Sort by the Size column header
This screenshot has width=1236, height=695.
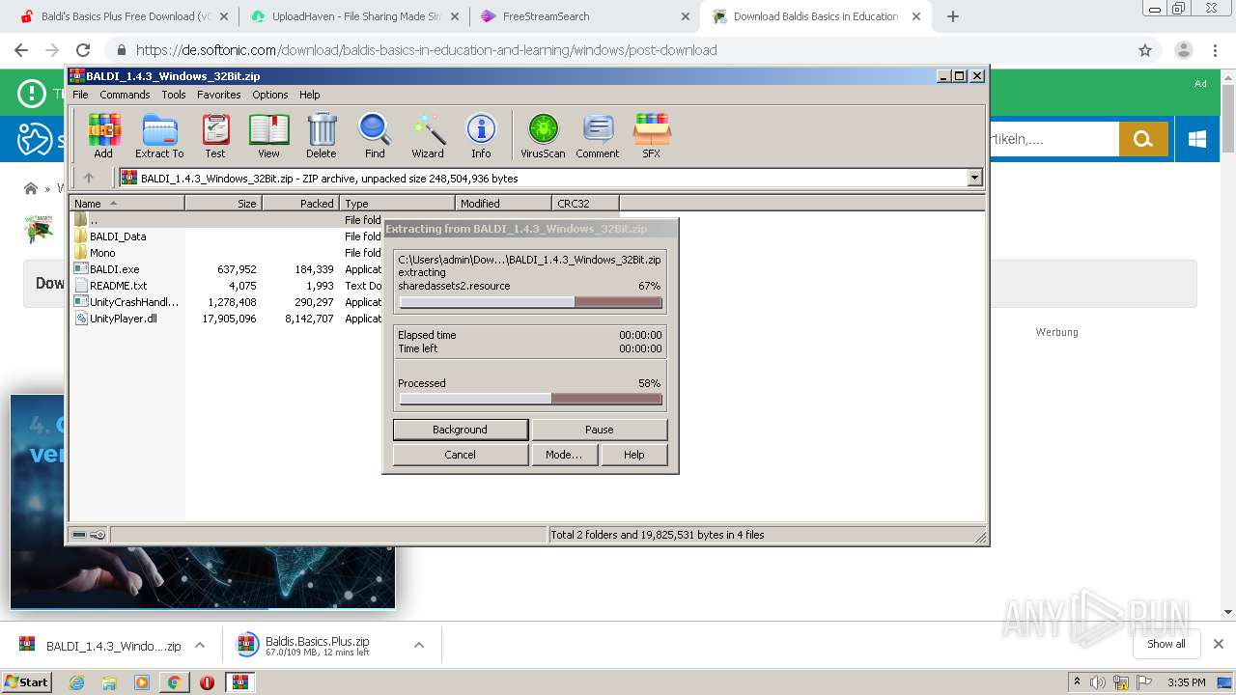tap(223, 203)
